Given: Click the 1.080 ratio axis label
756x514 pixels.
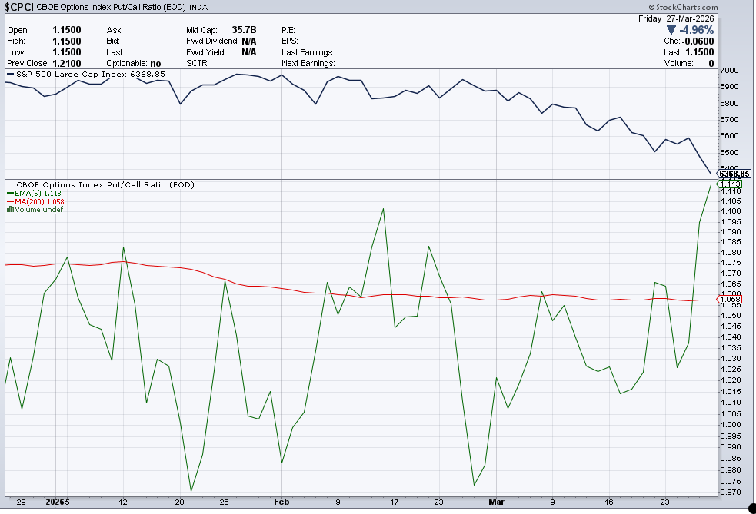Looking at the screenshot, I should coord(731,253).
